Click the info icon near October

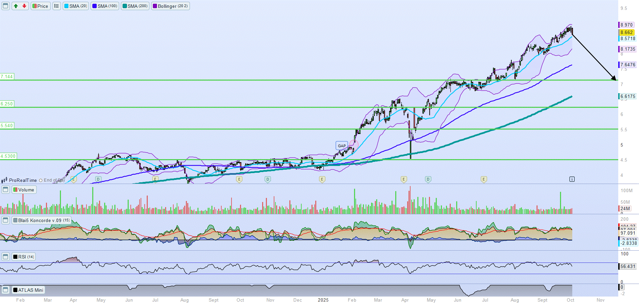coord(572,179)
